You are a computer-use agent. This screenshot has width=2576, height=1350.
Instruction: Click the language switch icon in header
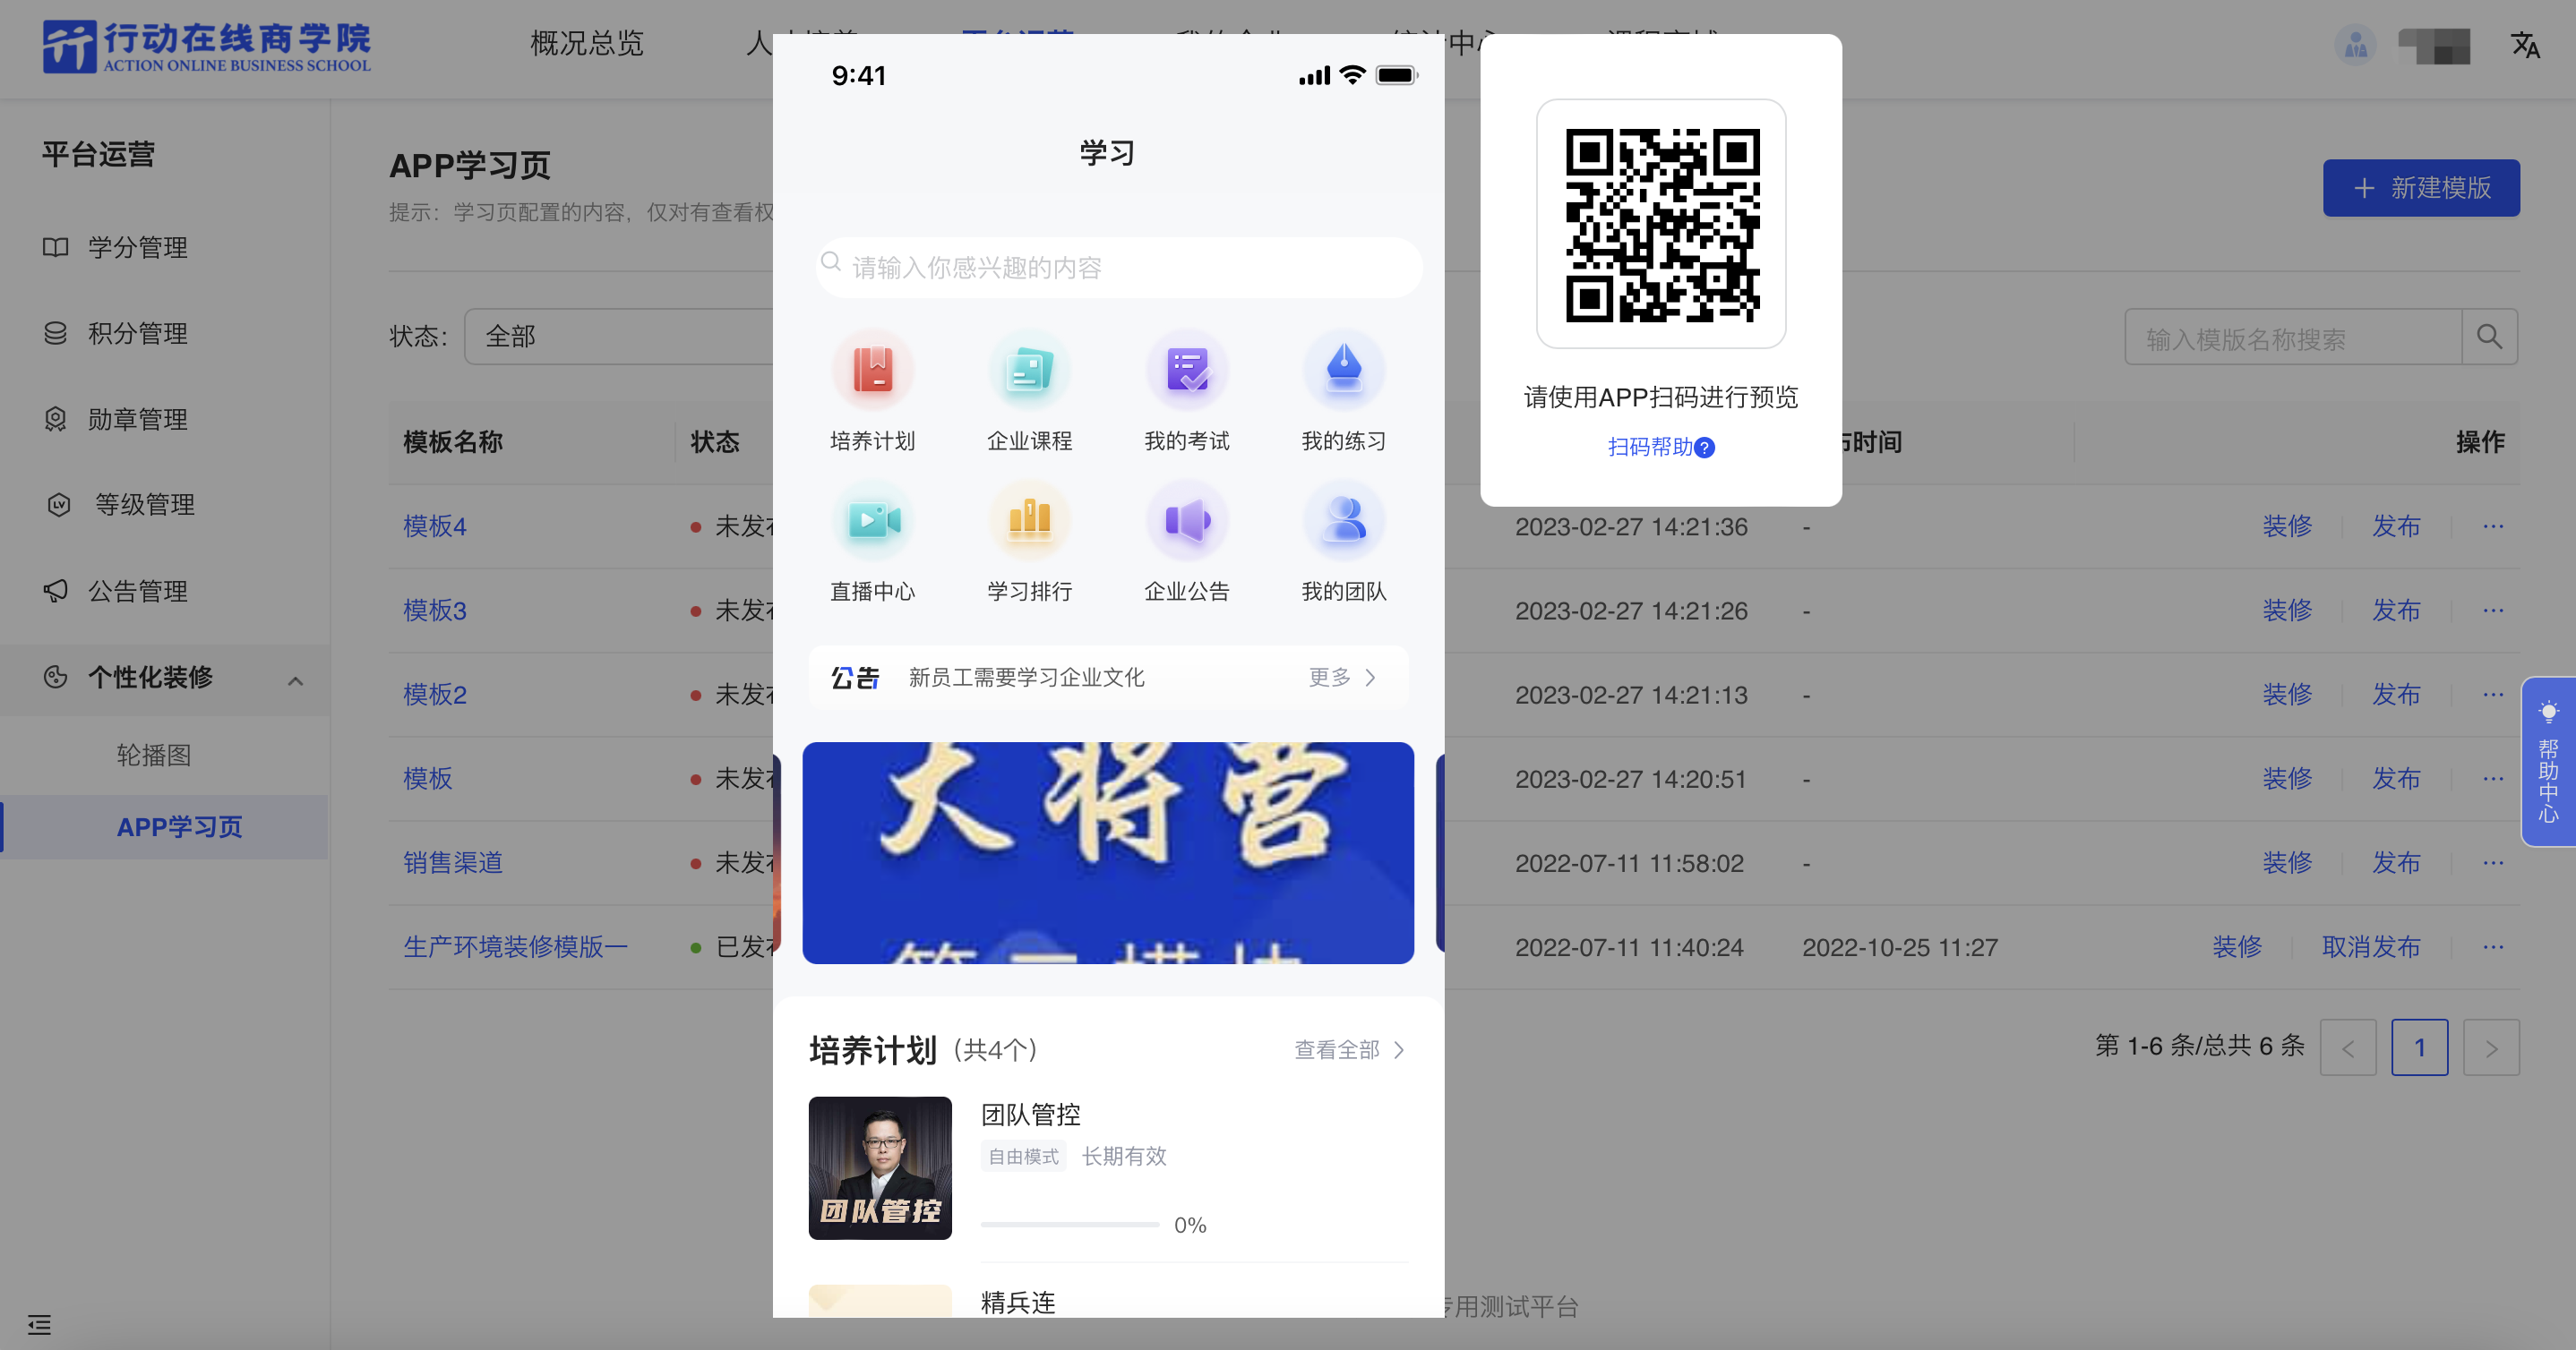pyautogui.click(x=2524, y=45)
